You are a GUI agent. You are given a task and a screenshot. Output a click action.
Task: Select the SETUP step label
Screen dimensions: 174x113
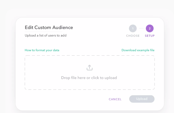pos(150,36)
